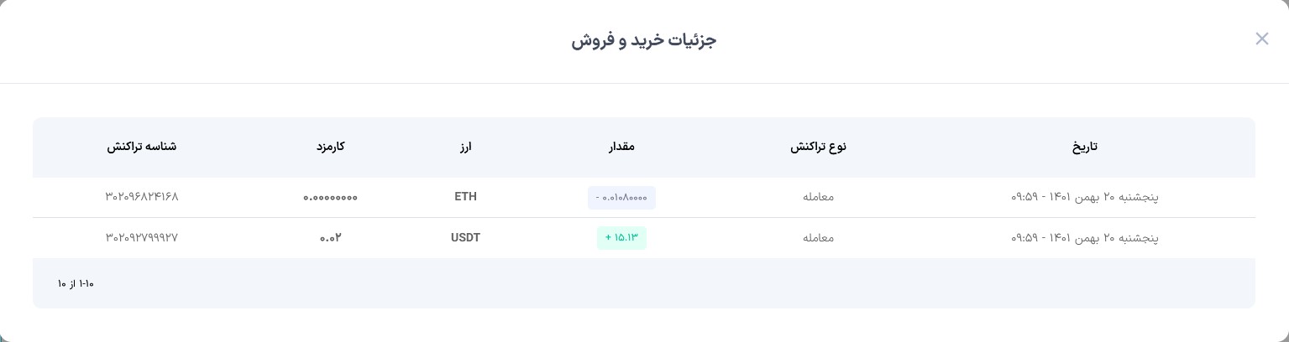This screenshot has width=1289, height=342.
Task: Click the green +15.13 amount badge
Action: [621, 238]
